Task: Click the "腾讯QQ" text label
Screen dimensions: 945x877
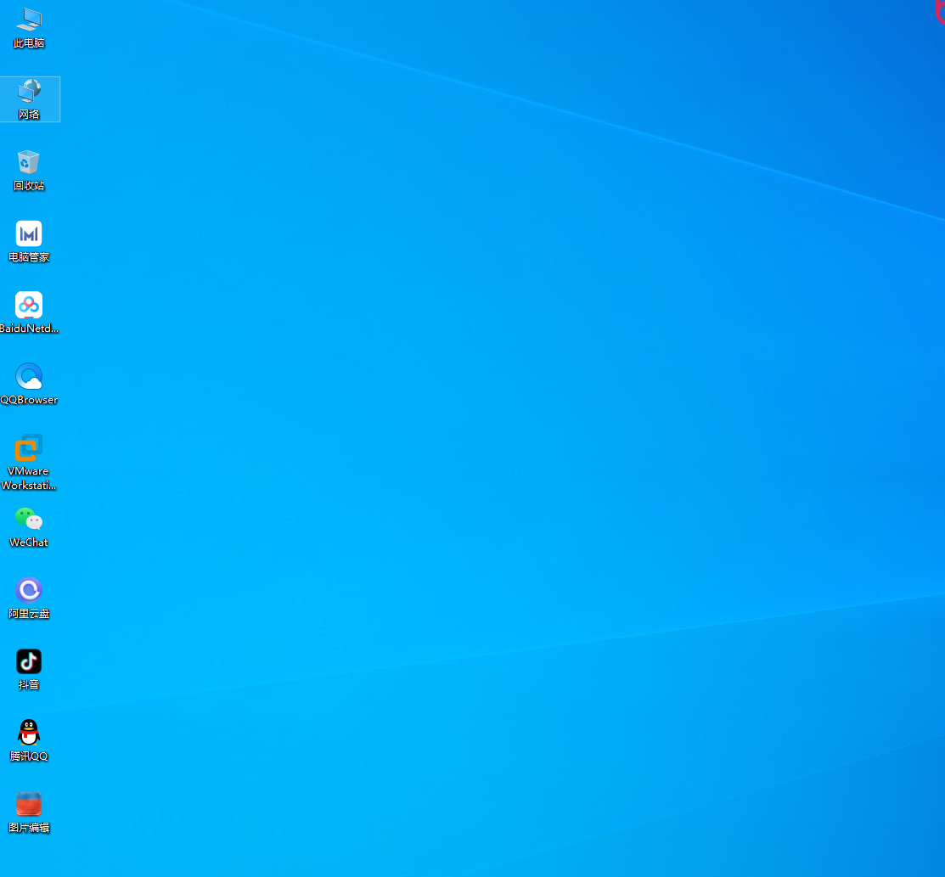Action: (x=29, y=756)
